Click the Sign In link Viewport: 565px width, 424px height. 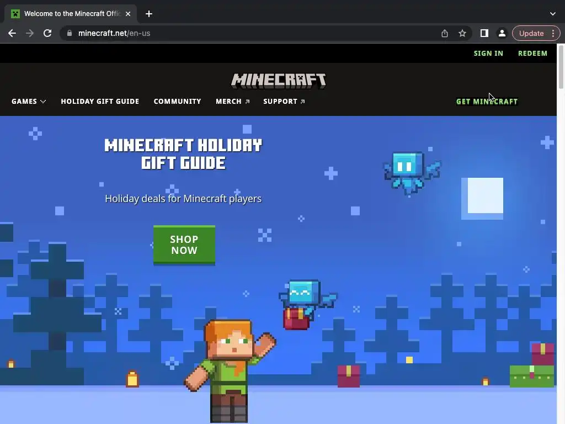pos(488,54)
